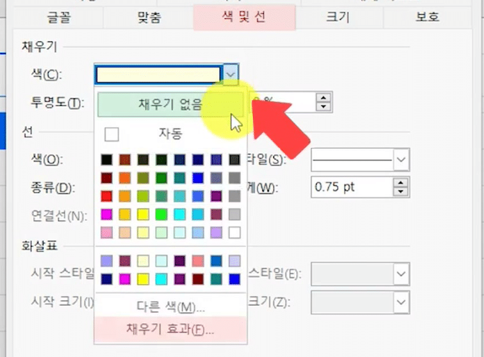Pick the sea green swatch in the third row

click(161, 196)
